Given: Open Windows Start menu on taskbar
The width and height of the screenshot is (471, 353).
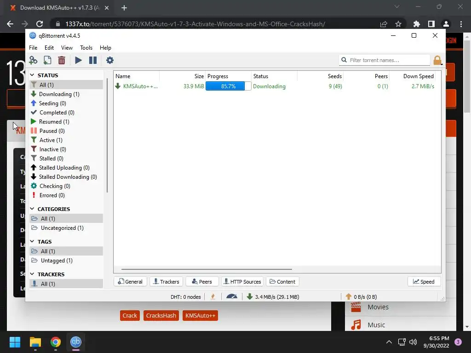Looking at the screenshot, I should [15, 342].
